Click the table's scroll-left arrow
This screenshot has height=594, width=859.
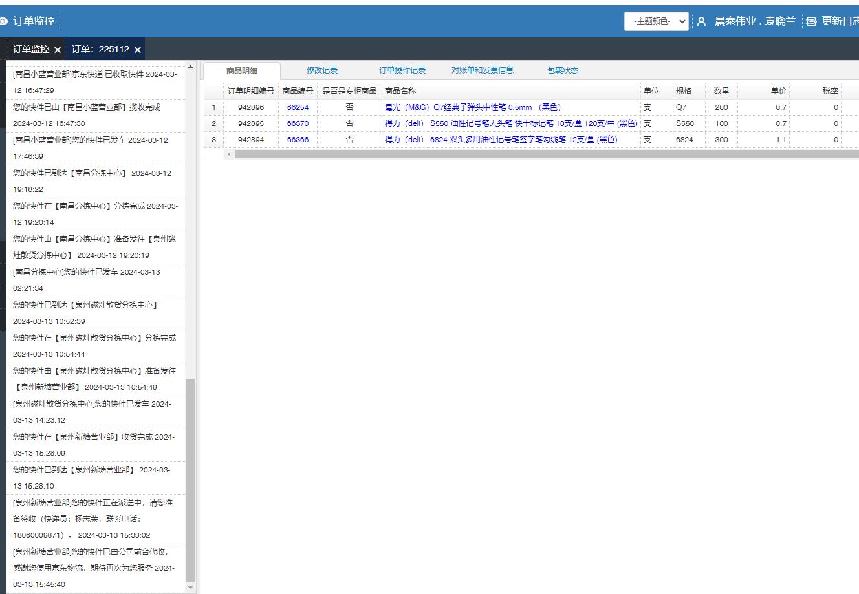228,154
